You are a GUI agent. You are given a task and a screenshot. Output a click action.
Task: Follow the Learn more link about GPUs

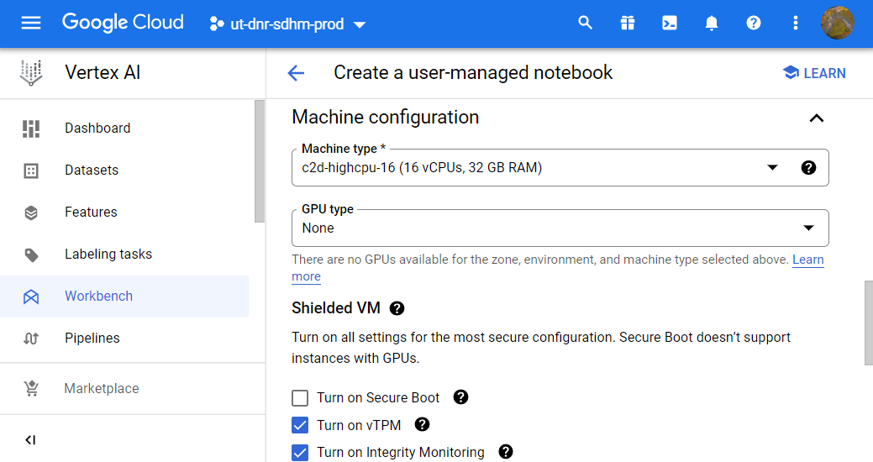[x=807, y=260]
